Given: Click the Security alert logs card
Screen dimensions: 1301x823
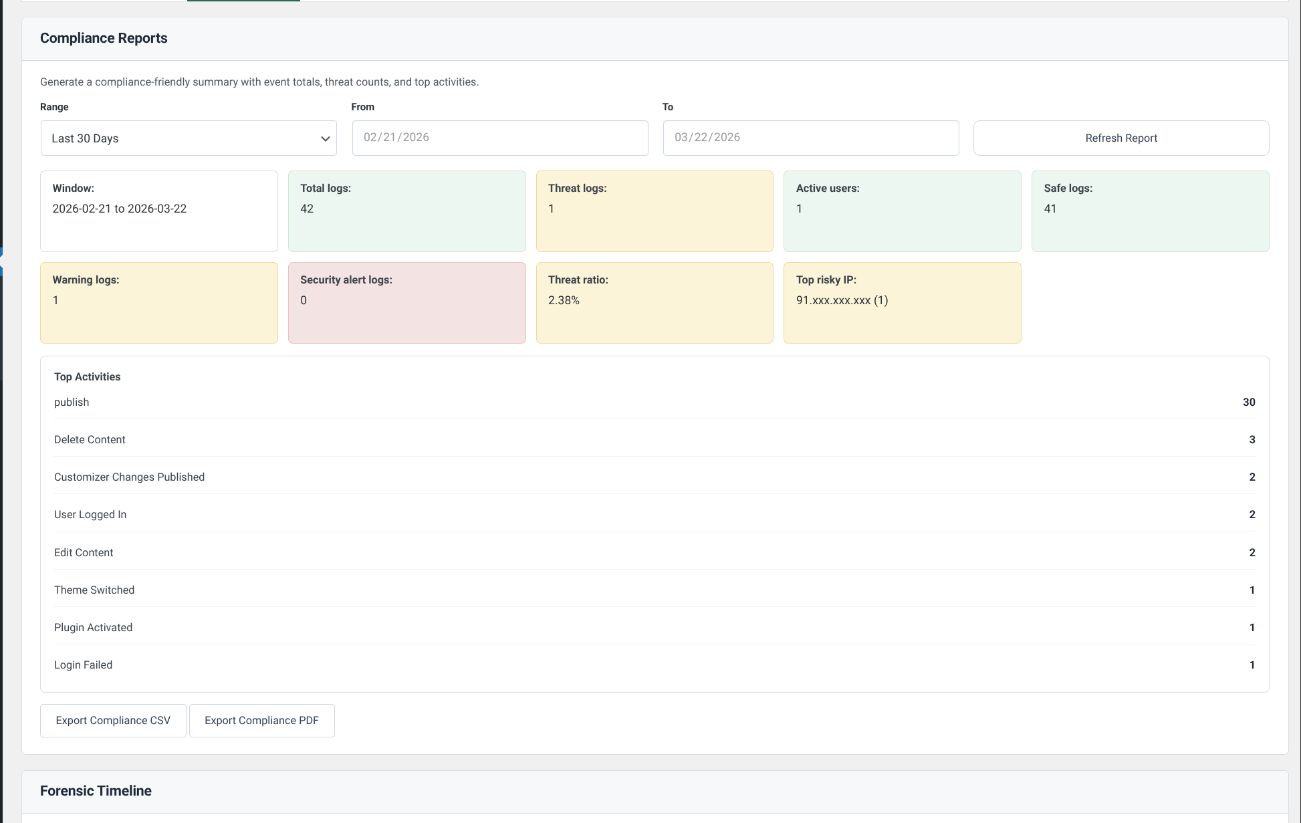Looking at the screenshot, I should tap(406, 302).
